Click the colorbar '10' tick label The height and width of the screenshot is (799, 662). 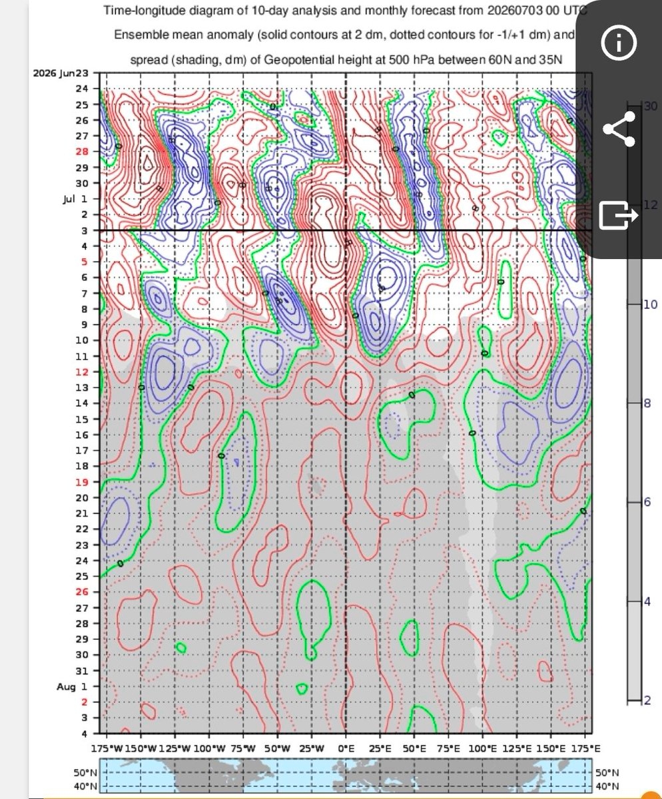(651, 304)
